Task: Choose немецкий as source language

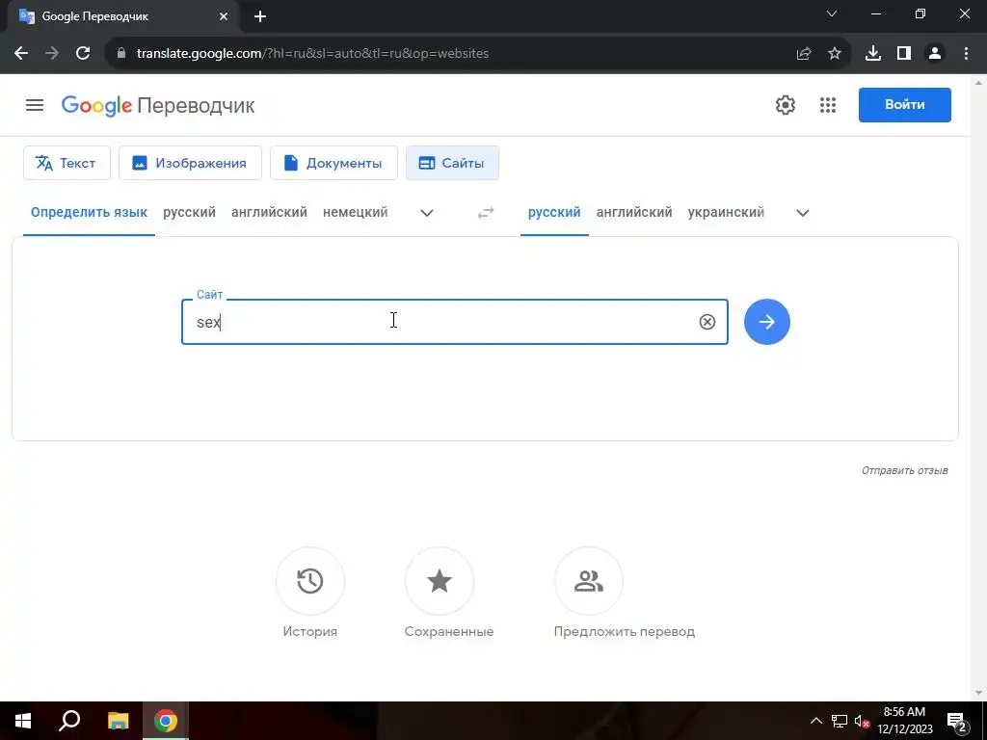Action: [355, 213]
